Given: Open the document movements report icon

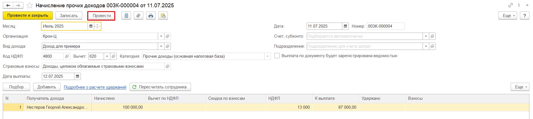Looking at the screenshot, I should (x=126, y=16).
